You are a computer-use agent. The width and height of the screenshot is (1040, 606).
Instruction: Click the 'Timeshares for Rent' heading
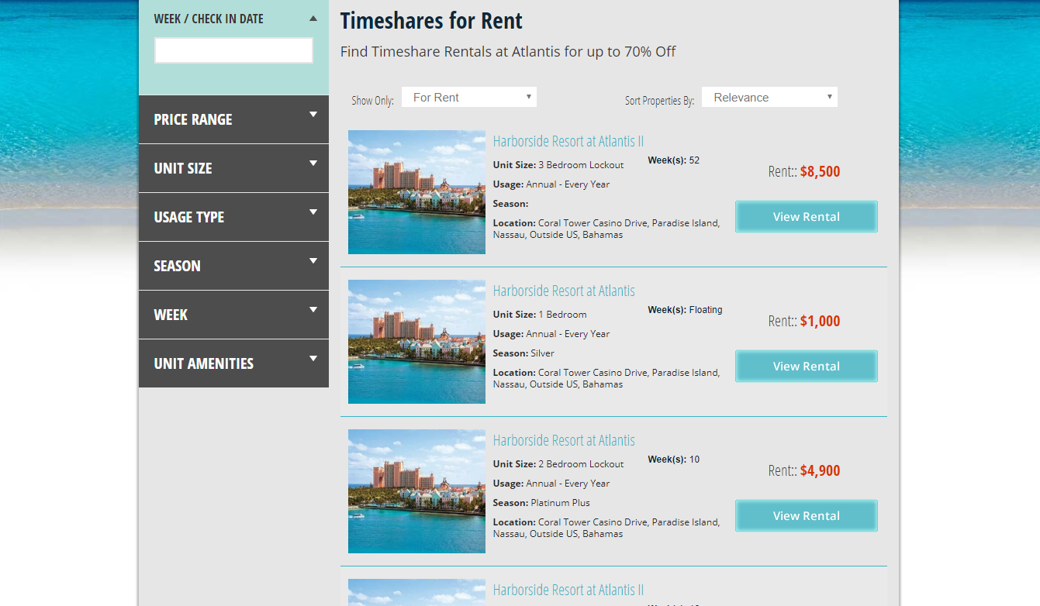tap(432, 21)
